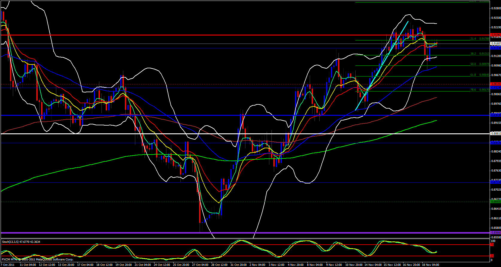Click the Stoch(13,3,5) indicator label
The image size is (501, 267).
click(21, 242)
